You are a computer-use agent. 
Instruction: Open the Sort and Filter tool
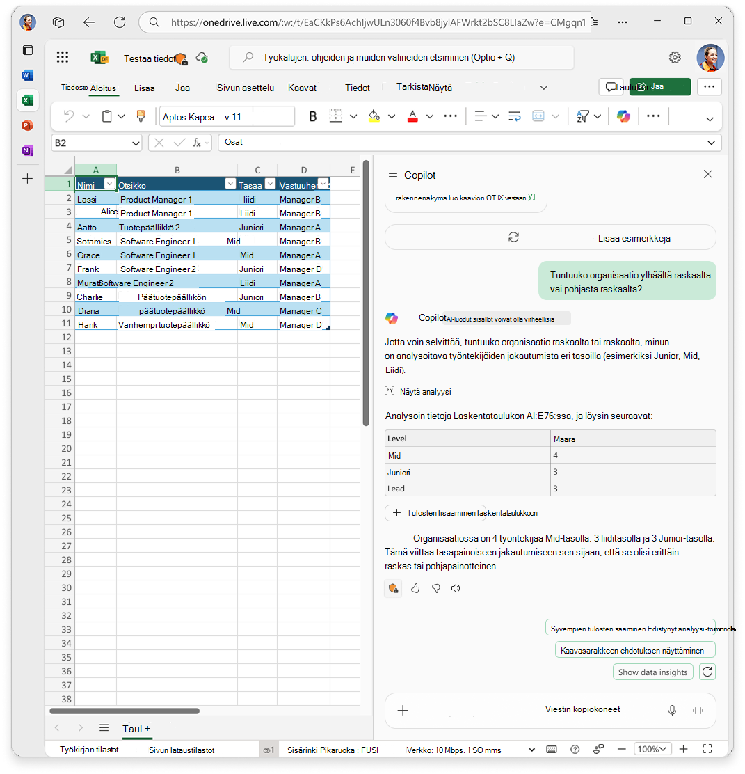[x=583, y=116]
